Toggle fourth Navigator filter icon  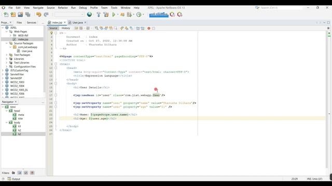click(32, 173)
